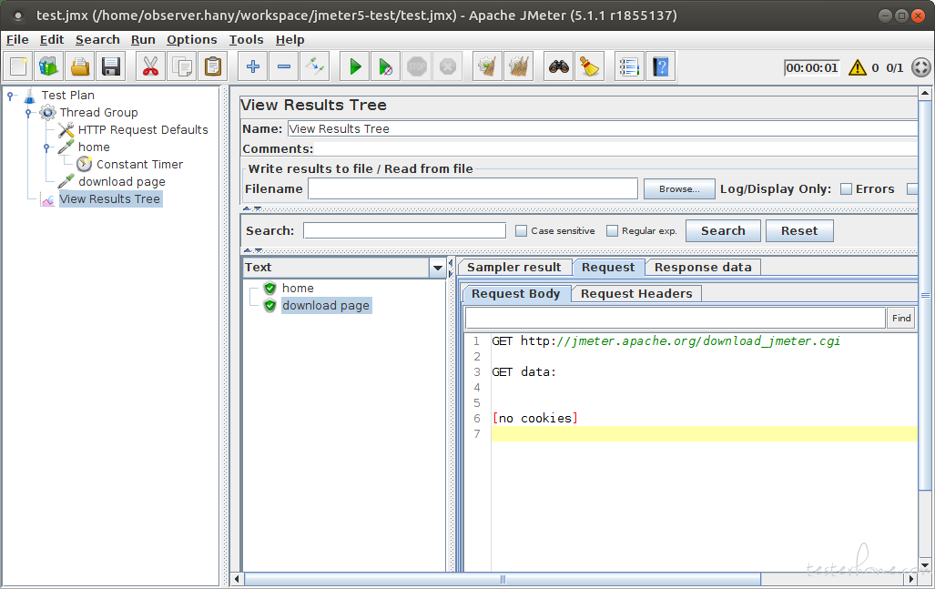Copy the selected element icon
Viewport: 935px width, 589px height.
pos(182,66)
